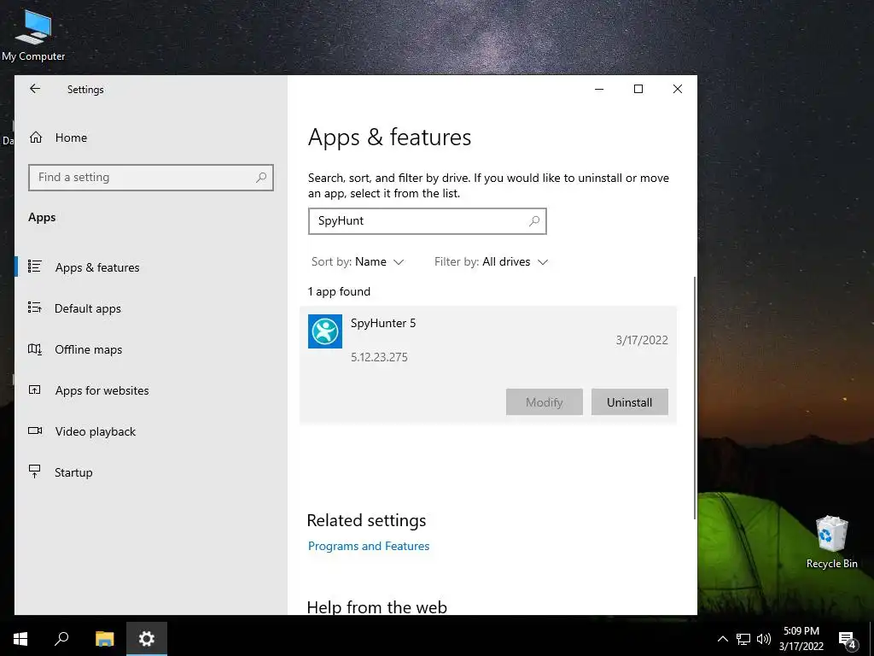
Task: Click the Settings window vertical scrollbar
Action: [x=695, y=397]
